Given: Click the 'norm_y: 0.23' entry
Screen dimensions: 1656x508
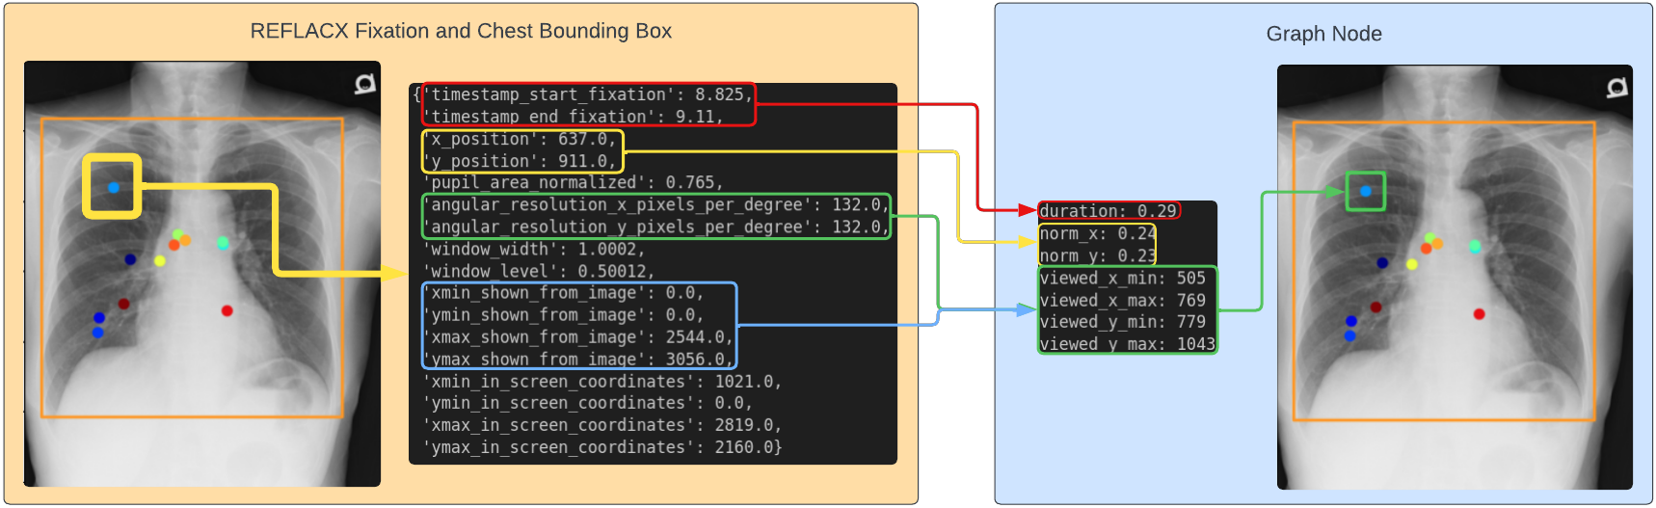Looking at the screenshot, I should [x=1098, y=255].
